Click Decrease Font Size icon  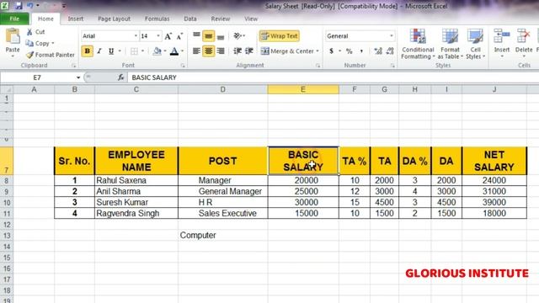click(x=179, y=36)
